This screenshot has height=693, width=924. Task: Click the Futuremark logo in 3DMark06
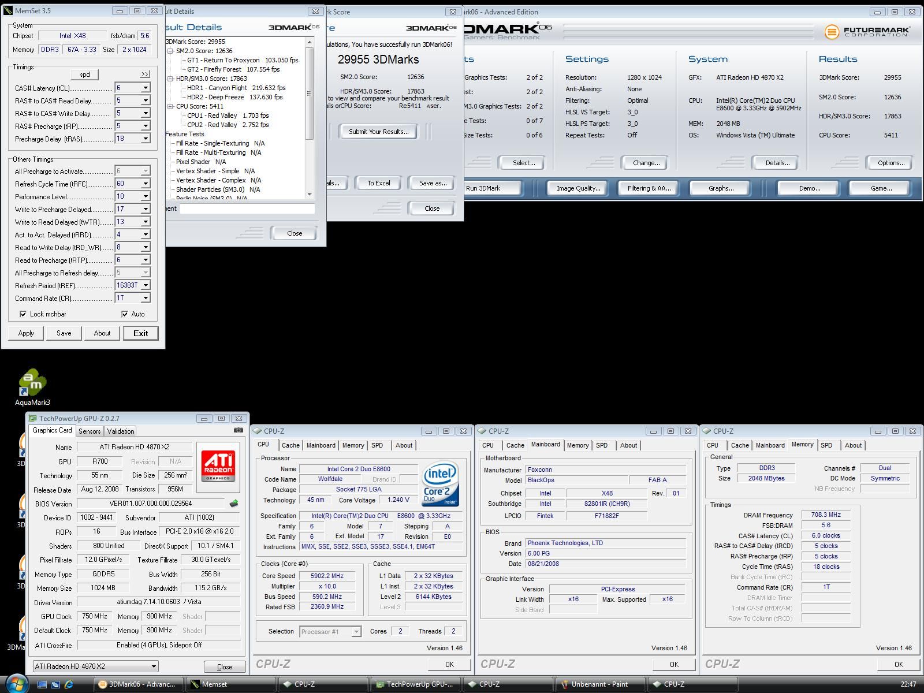point(866,31)
